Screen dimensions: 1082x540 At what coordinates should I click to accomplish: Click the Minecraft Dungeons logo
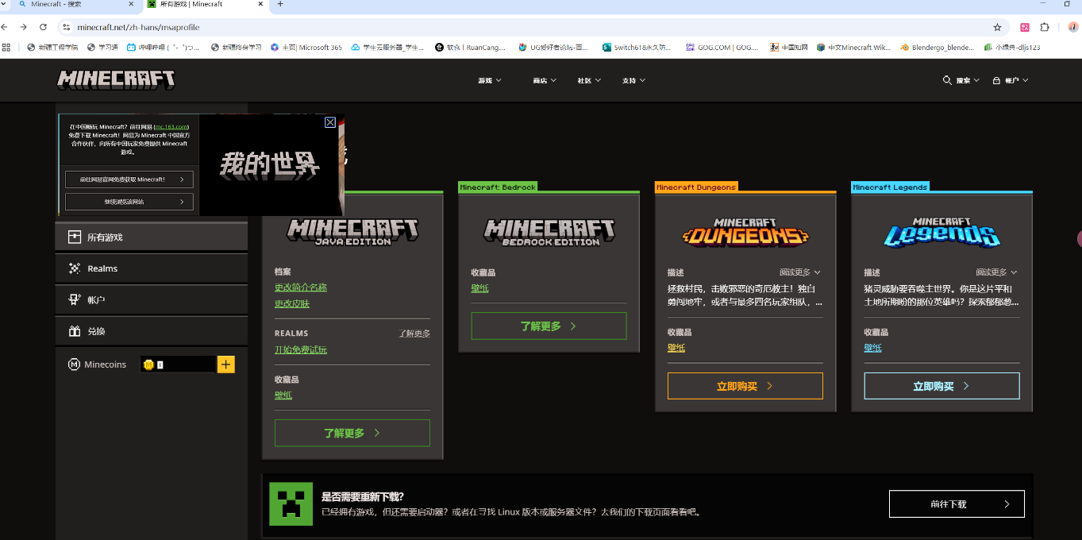coord(745,232)
